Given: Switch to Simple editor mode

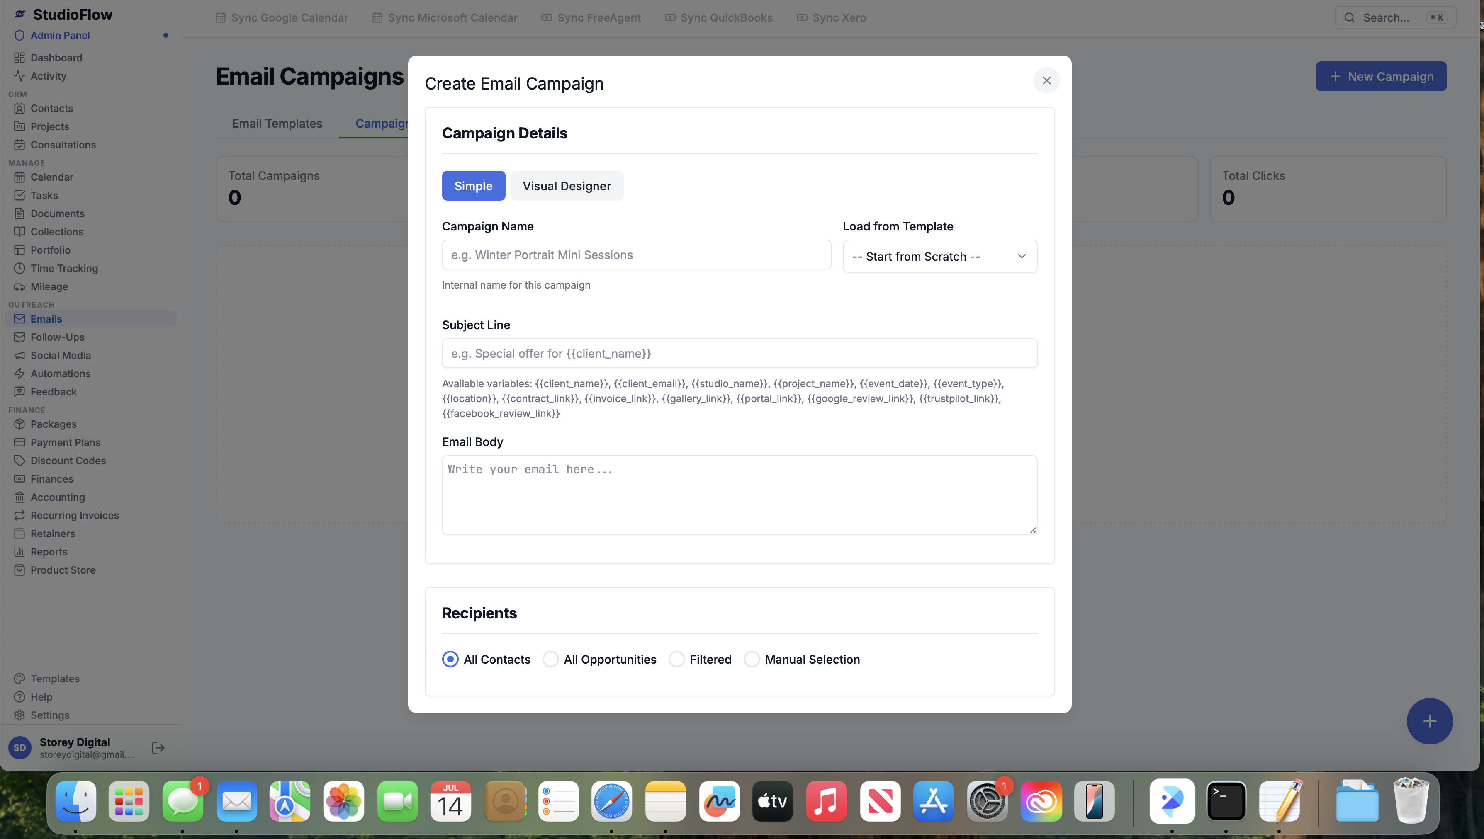Looking at the screenshot, I should (473, 186).
